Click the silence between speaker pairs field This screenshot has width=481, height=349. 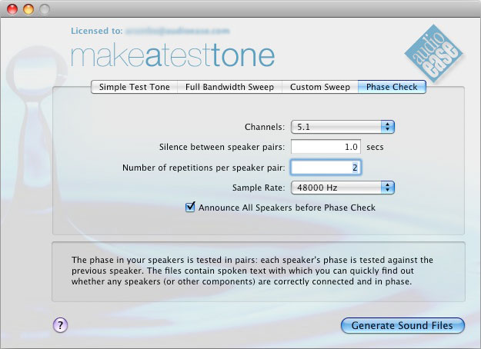coord(326,147)
